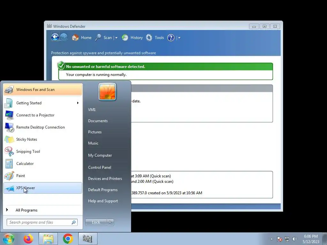Viewport: 327px width, 245px height.
Task: Click the Sticky Notes icon
Action: [x=9, y=139]
